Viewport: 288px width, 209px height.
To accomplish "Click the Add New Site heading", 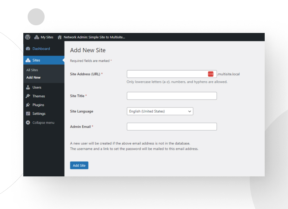I will click(x=88, y=50).
